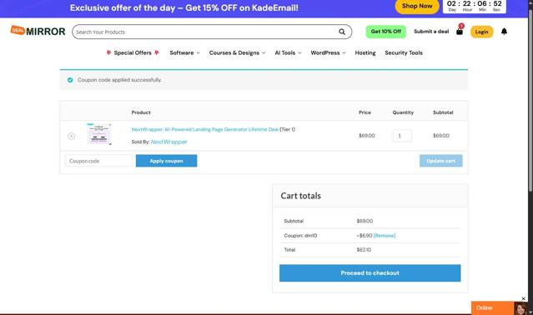Open the notification bell

coord(504,31)
